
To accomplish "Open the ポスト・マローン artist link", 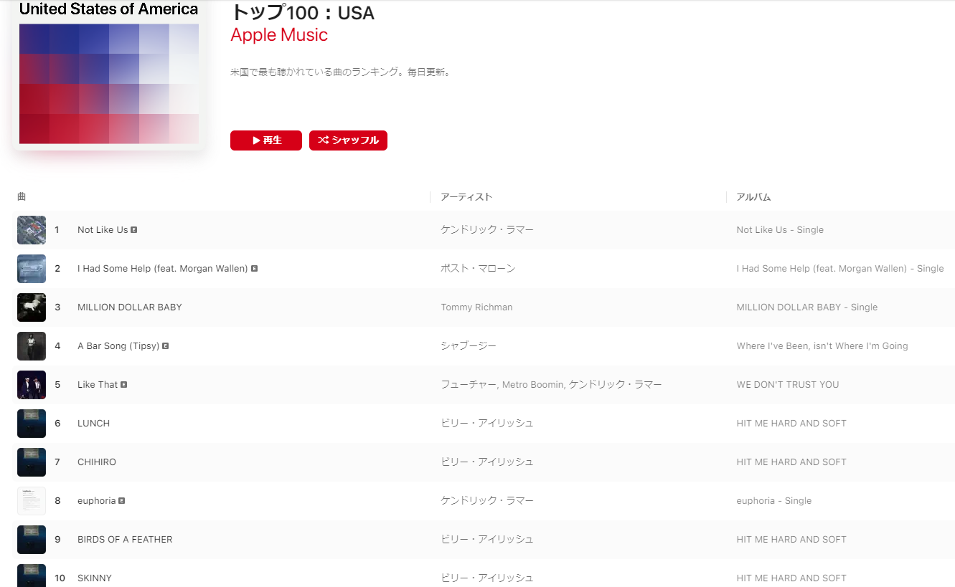I will pyautogui.click(x=478, y=269).
